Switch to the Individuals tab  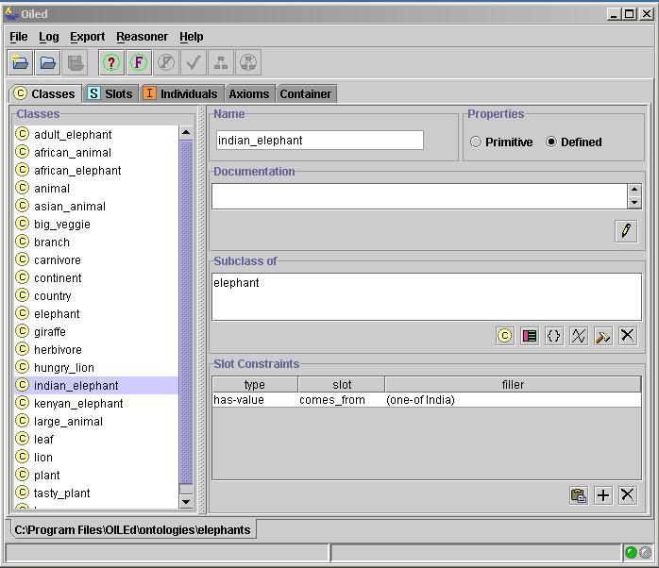point(181,93)
